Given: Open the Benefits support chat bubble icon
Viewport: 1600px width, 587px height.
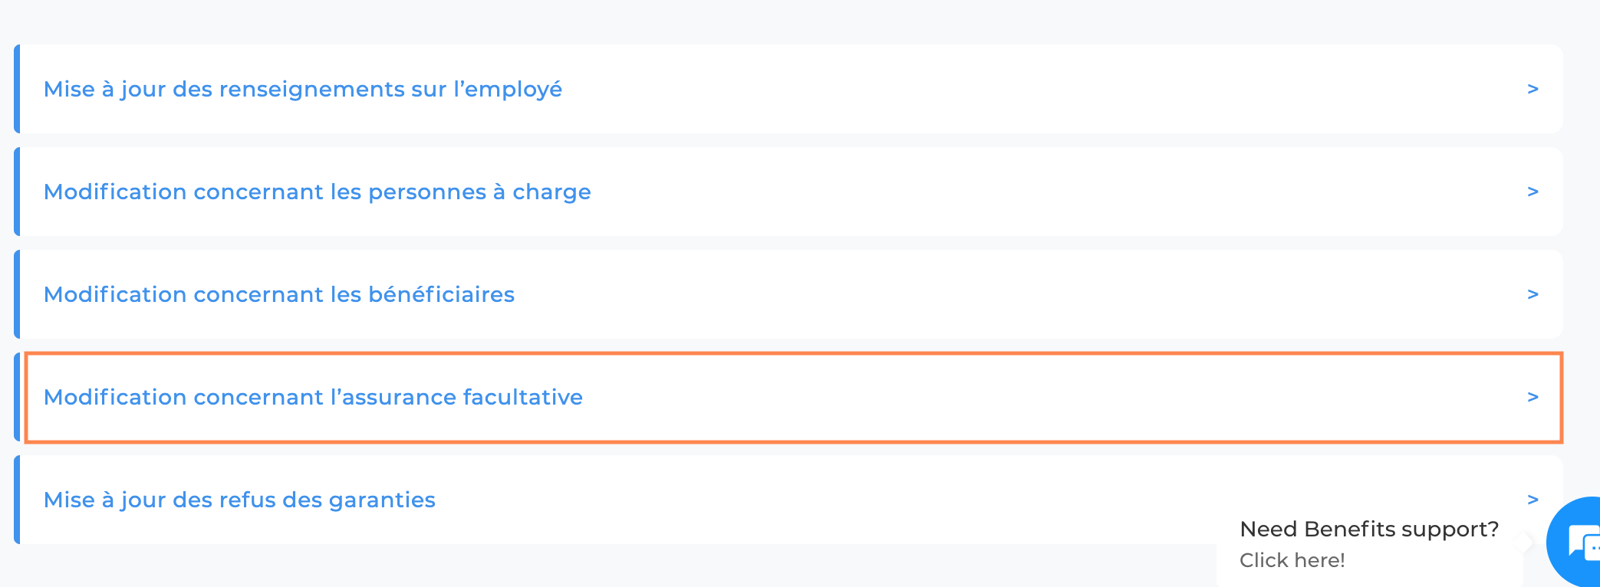Looking at the screenshot, I should point(1574,543).
